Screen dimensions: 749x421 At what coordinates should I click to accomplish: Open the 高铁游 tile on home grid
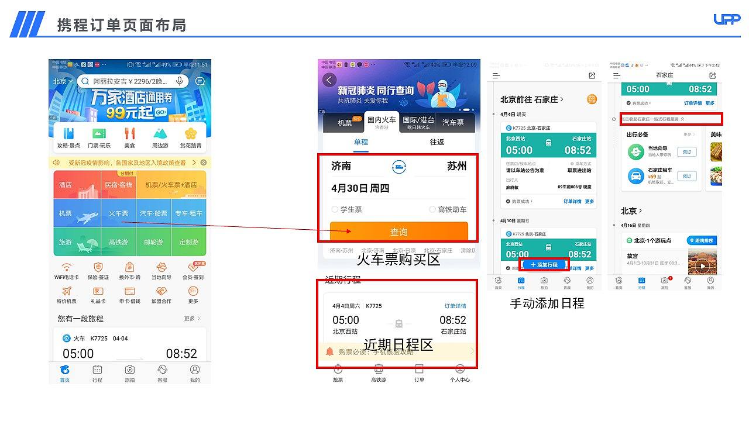pos(118,242)
